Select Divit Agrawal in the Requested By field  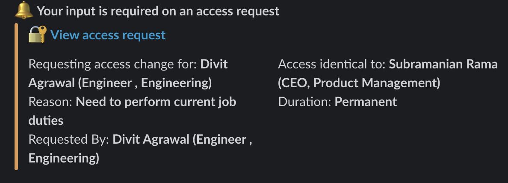click(153, 139)
